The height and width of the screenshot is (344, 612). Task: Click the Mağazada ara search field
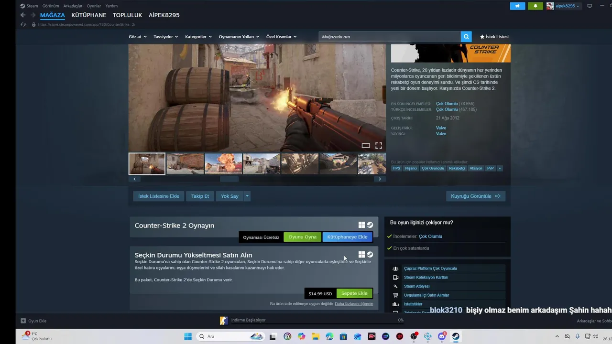390,37
